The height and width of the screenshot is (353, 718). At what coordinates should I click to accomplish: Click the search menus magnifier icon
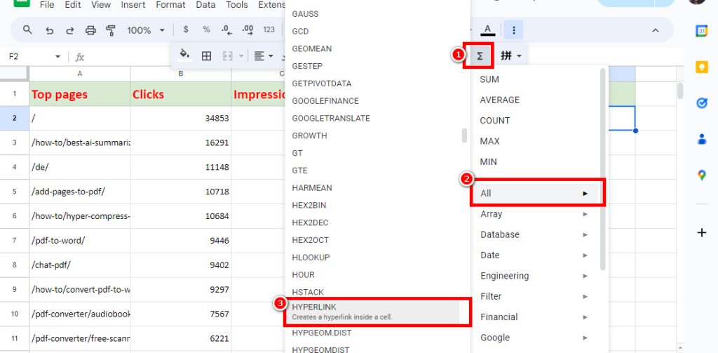27,30
